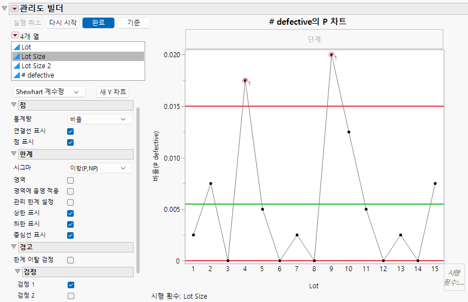Click the 4개 열 columns header text

tap(30, 36)
